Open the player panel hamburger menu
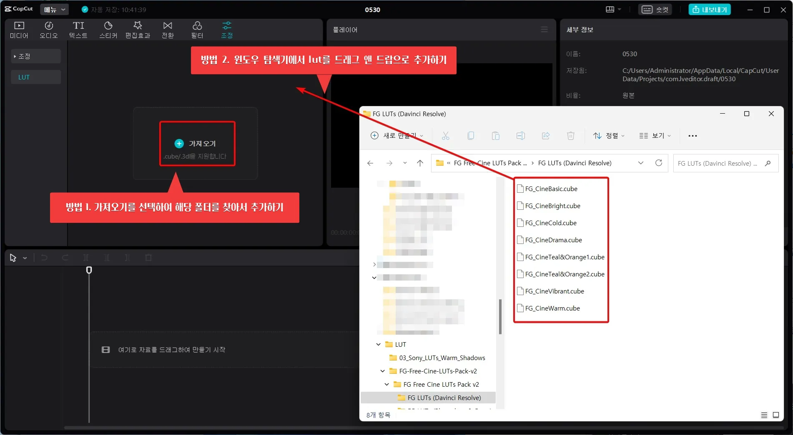The image size is (793, 435). coord(544,30)
